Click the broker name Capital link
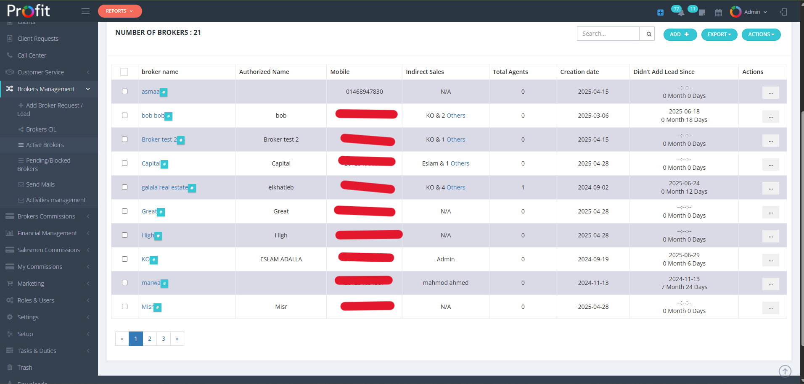Viewport: 804px width, 384px height. click(x=151, y=163)
